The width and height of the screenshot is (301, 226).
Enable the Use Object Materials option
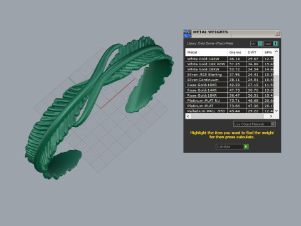click(x=255, y=124)
